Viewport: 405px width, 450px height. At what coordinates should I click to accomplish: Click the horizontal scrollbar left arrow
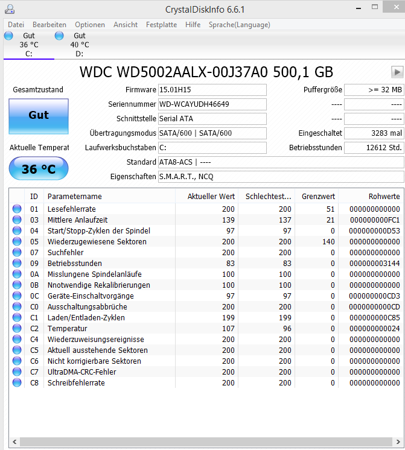[14, 442]
